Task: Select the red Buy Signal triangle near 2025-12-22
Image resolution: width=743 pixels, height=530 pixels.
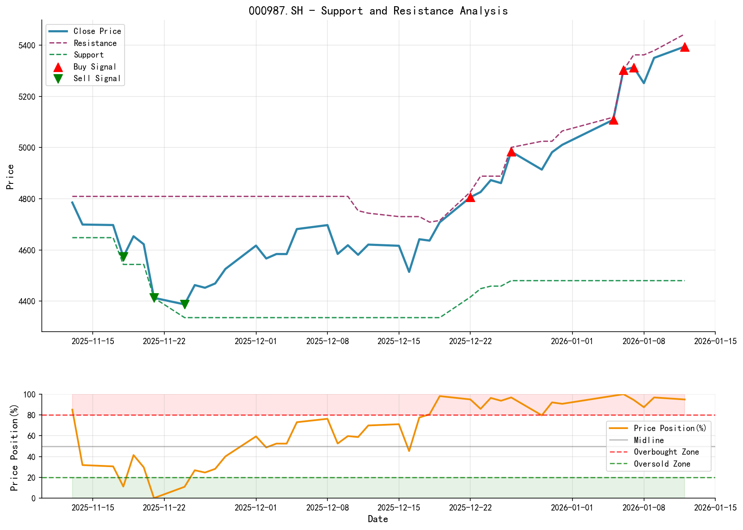Action: 470,198
